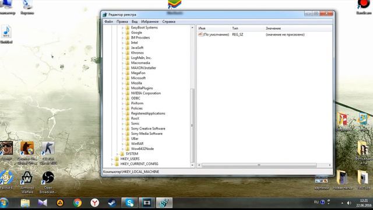Screen dimensions: 373x210
Task: Expand the SYSTEM hive
Action: (x=117, y=154)
